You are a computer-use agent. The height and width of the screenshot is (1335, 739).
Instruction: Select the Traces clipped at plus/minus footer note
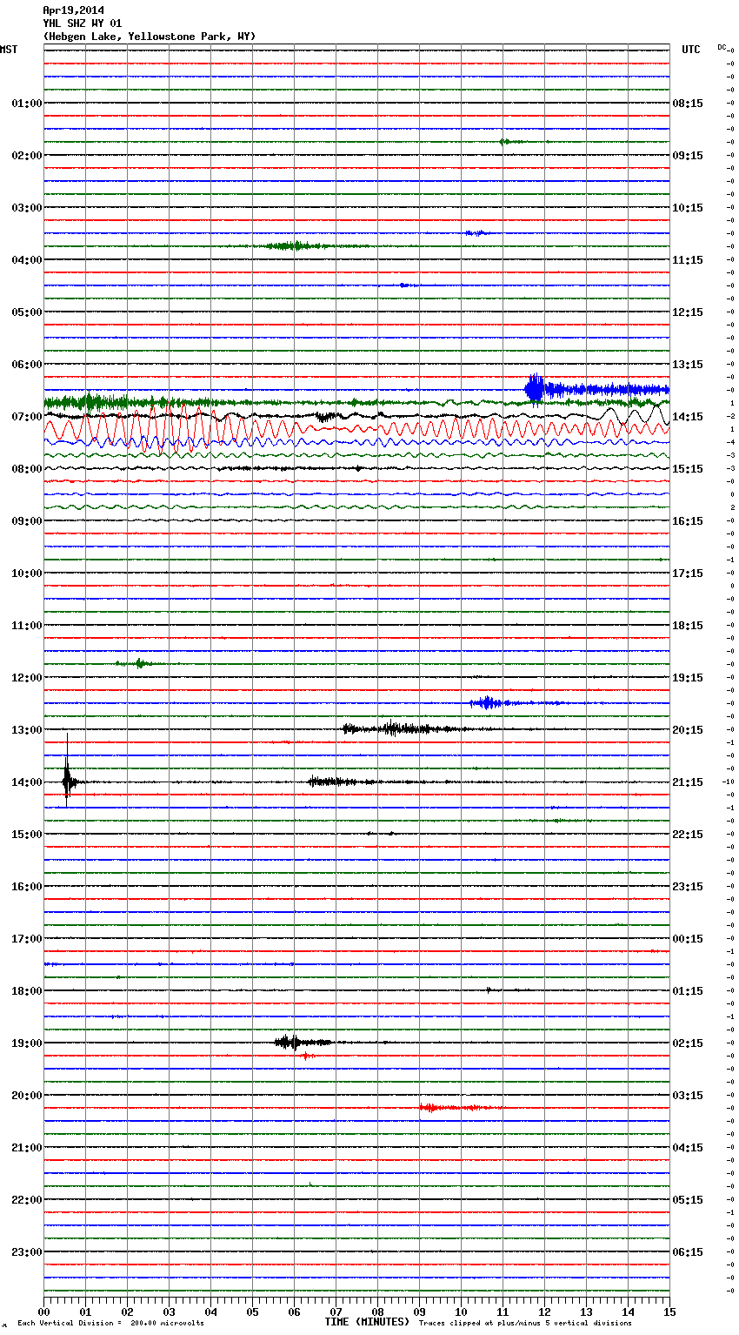tap(525, 1323)
